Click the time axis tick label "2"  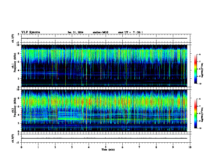click(55, 147)
